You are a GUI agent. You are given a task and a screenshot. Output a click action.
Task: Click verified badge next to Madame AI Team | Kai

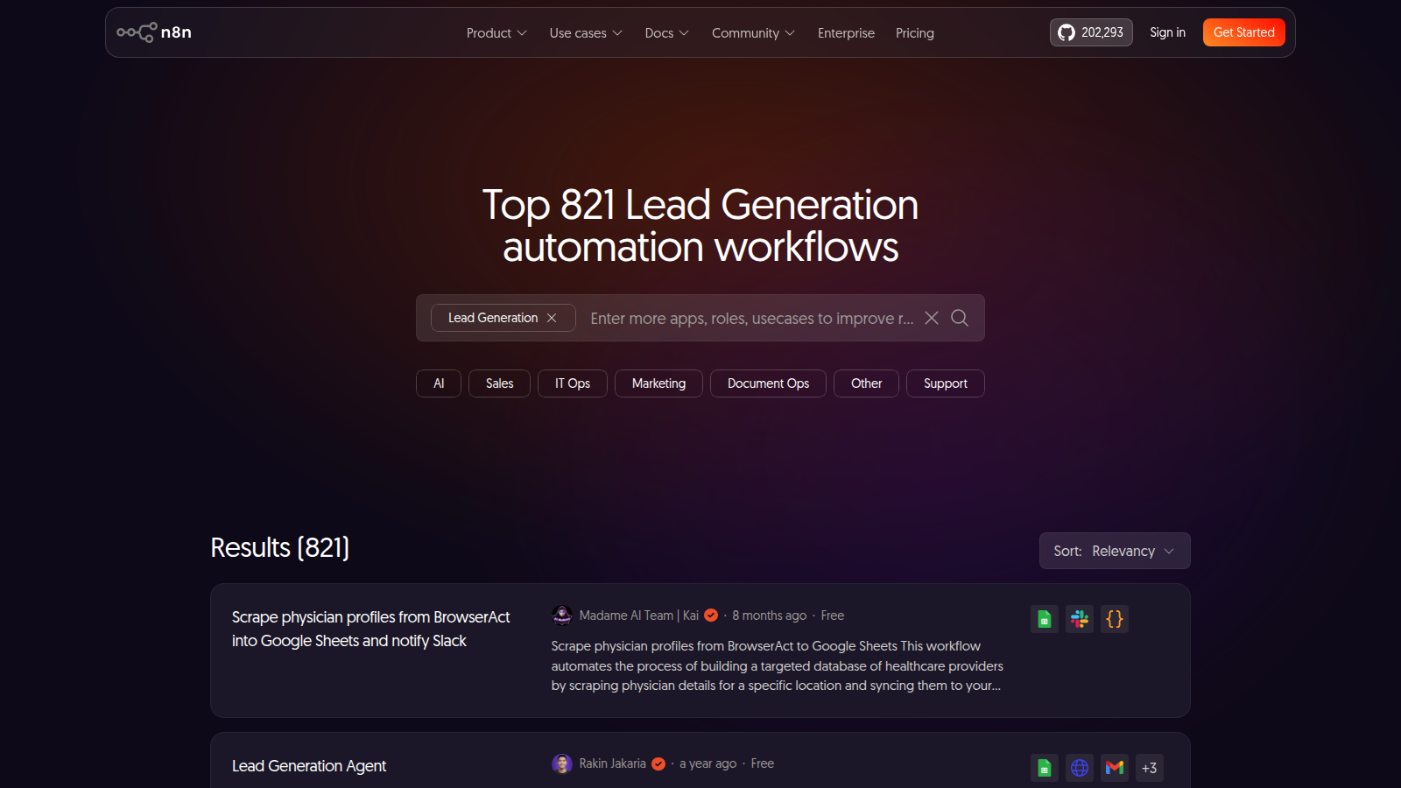711,616
